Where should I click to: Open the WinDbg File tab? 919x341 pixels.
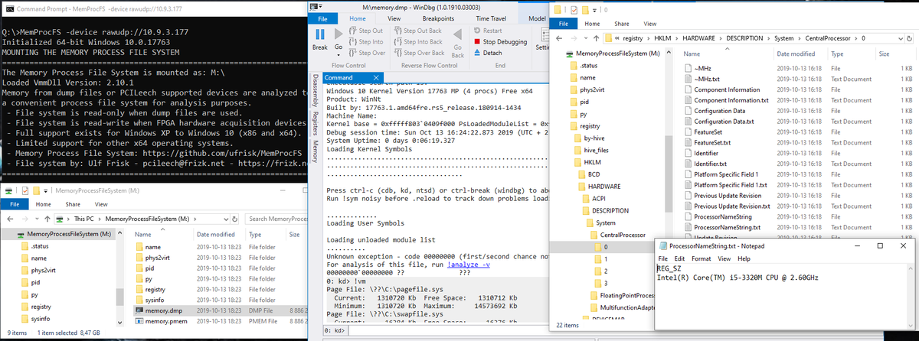pos(323,17)
